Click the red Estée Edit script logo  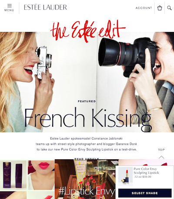coord(88,31)
